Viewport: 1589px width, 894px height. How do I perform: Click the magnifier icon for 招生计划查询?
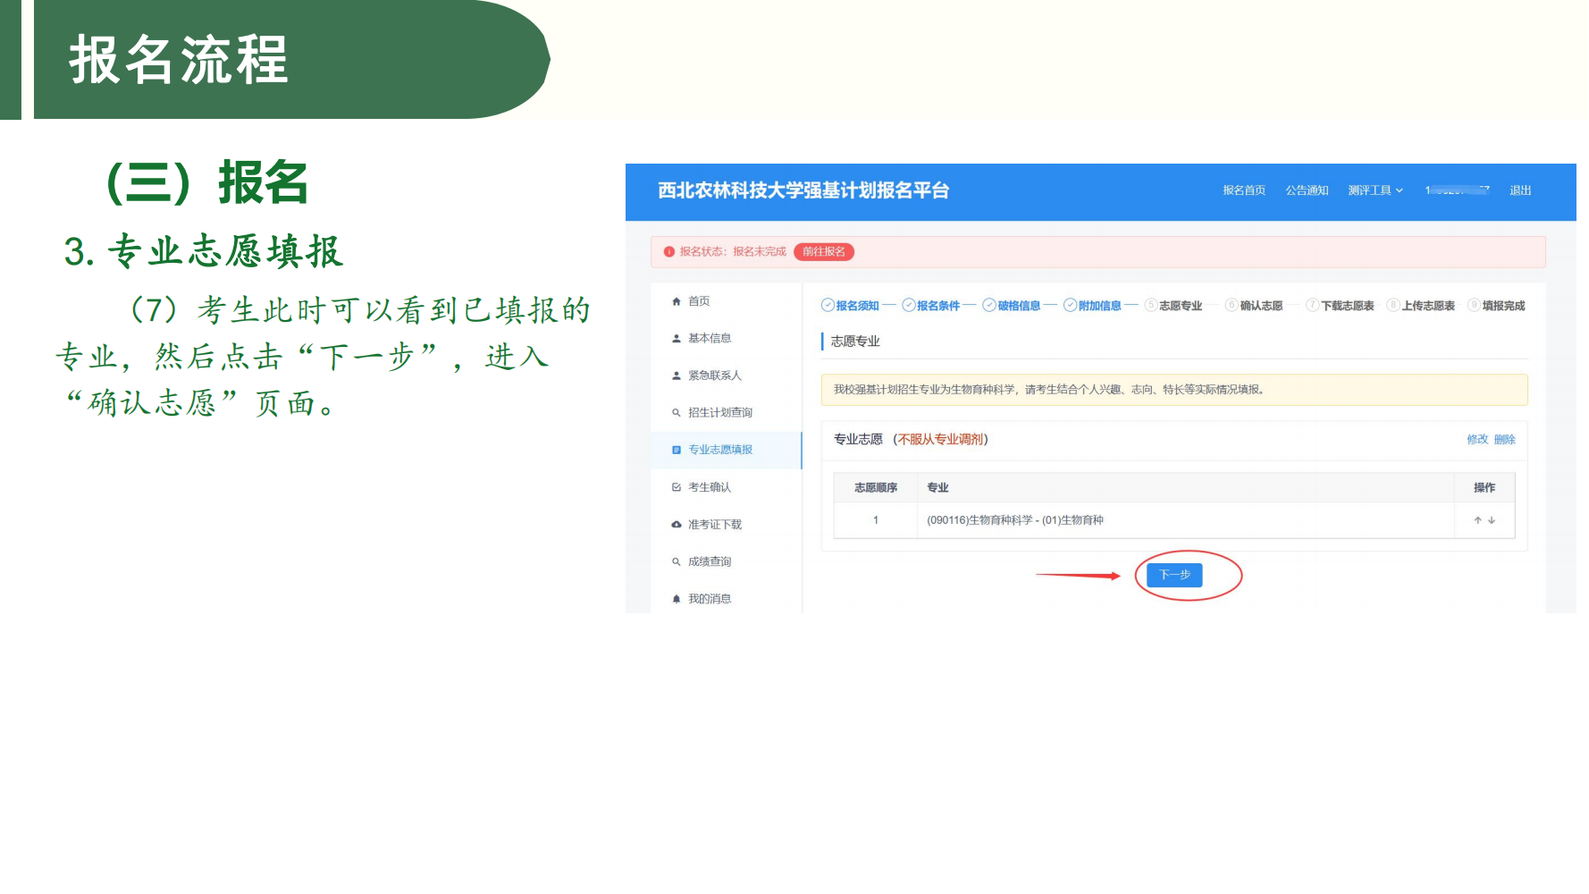tap(677, 413)
